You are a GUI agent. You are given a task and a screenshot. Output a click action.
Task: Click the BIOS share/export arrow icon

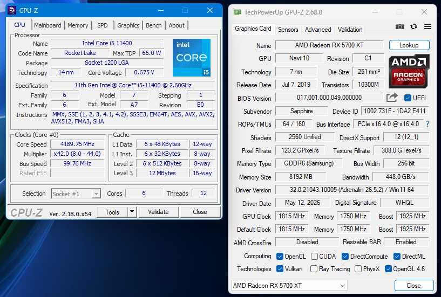click(x=392, y=98)
